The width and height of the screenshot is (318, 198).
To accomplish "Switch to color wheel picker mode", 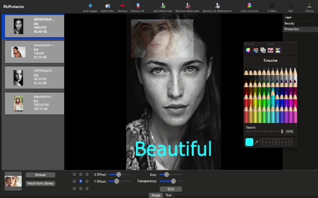I will pos(248,50).
